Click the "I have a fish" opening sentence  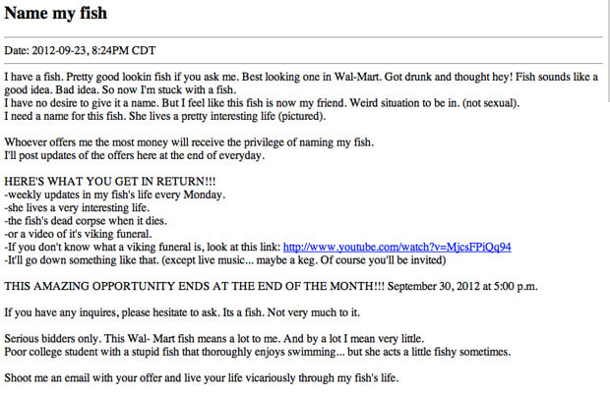coord(33,77)
